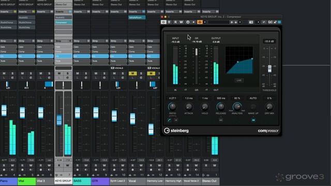Click the Compressor insert slot on KEYS GROUP
The height and width of the screenshot is (186, 331).
click(63, 22)
